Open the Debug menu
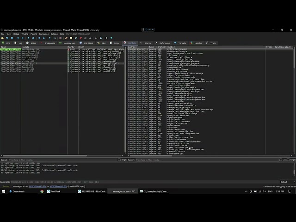The image size is (296, 222). (x=16, y=34)
